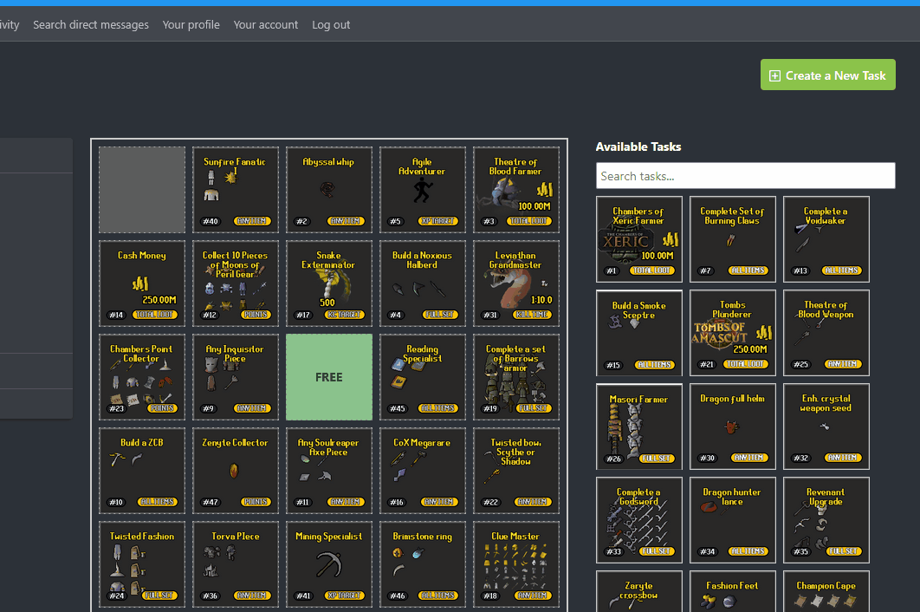Go to Your profile
The image size is (920, 612).
tap(191, 24)
